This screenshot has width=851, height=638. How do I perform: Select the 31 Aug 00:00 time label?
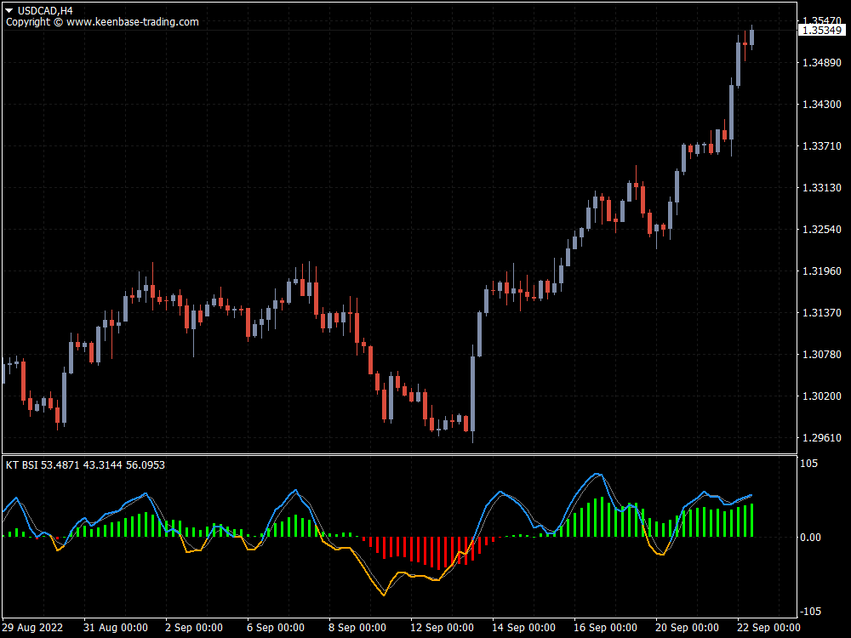click(116, 628)
